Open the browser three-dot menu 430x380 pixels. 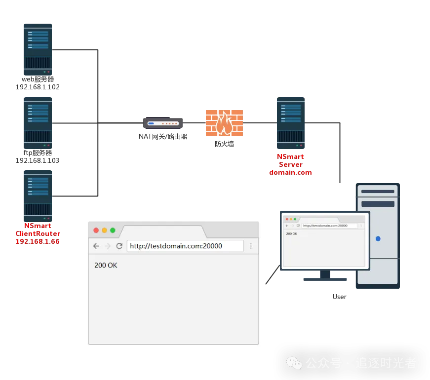point(251,246)
